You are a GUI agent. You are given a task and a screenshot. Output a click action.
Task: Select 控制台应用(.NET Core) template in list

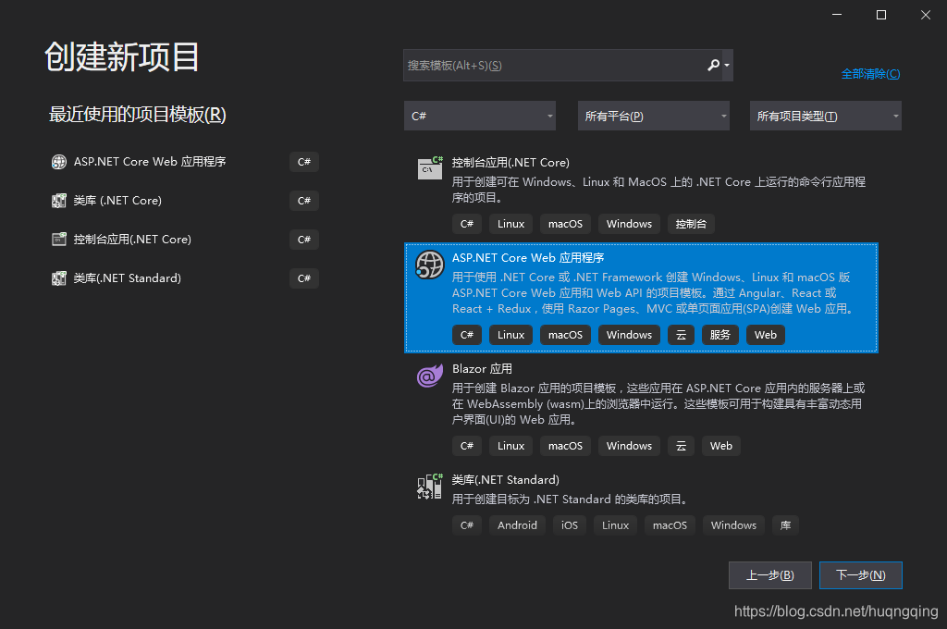coord(641,194)
